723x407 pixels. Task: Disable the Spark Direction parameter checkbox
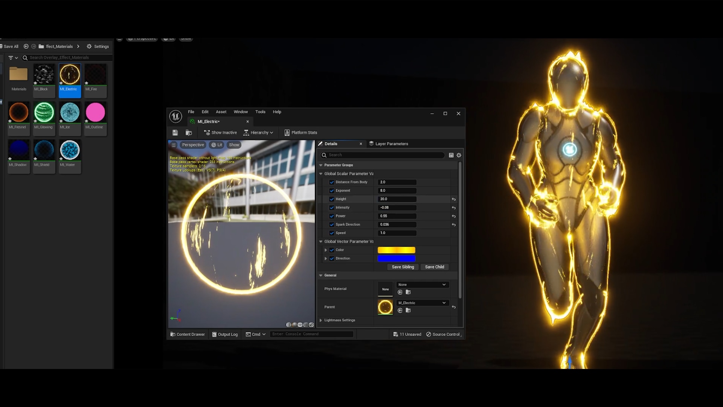[332, 224]
